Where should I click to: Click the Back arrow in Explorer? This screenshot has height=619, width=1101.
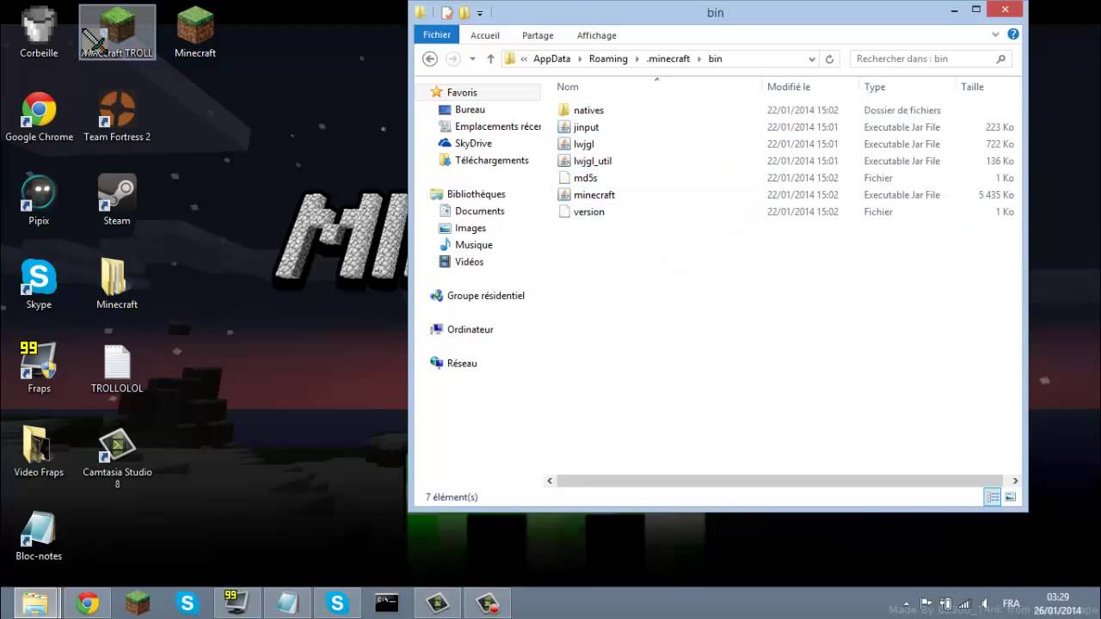[430, 58]
